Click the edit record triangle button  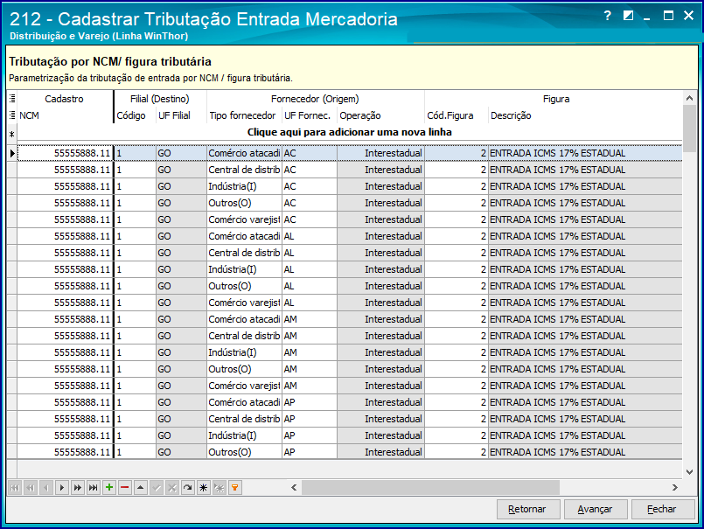[141, 488]
